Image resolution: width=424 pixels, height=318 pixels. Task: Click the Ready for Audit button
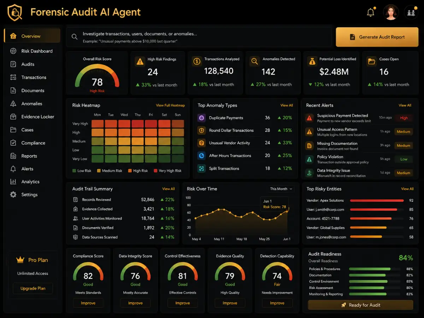pyautogui.click(x=360, y=305)
